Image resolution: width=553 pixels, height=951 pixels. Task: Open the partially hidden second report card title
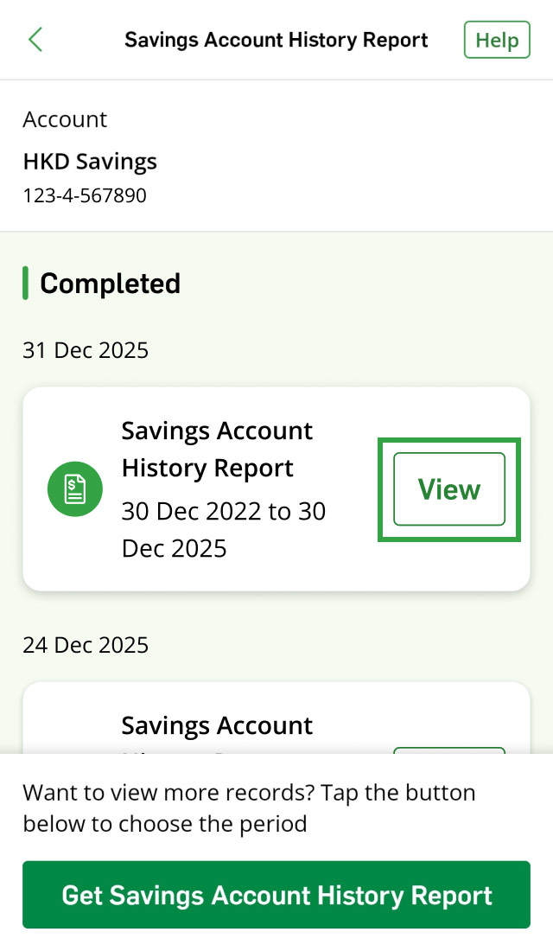(x=217, y=726)
